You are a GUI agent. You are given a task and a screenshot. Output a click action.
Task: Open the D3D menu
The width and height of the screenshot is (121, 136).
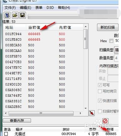50,8
